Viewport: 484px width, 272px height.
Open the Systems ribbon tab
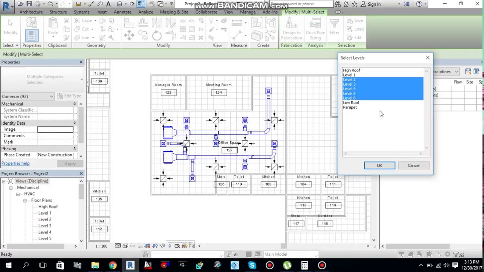pos(82,12)
